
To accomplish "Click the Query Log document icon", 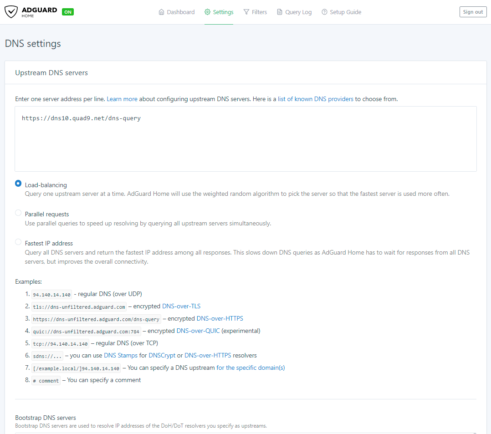I will [280, 12].
